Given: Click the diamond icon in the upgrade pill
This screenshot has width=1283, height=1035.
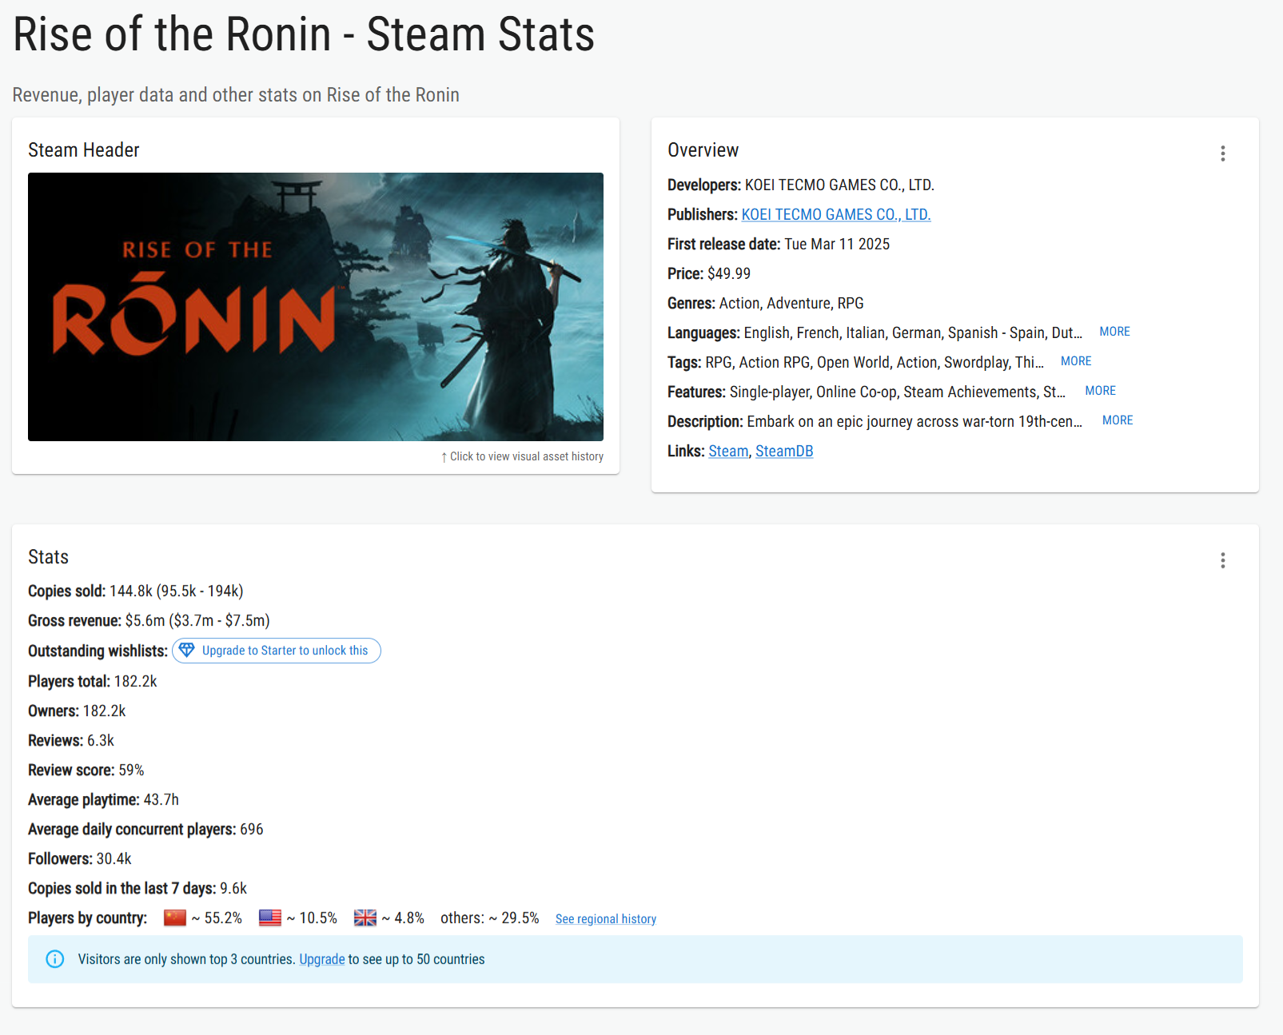Looking at the screenshot, I should (186, 651).
